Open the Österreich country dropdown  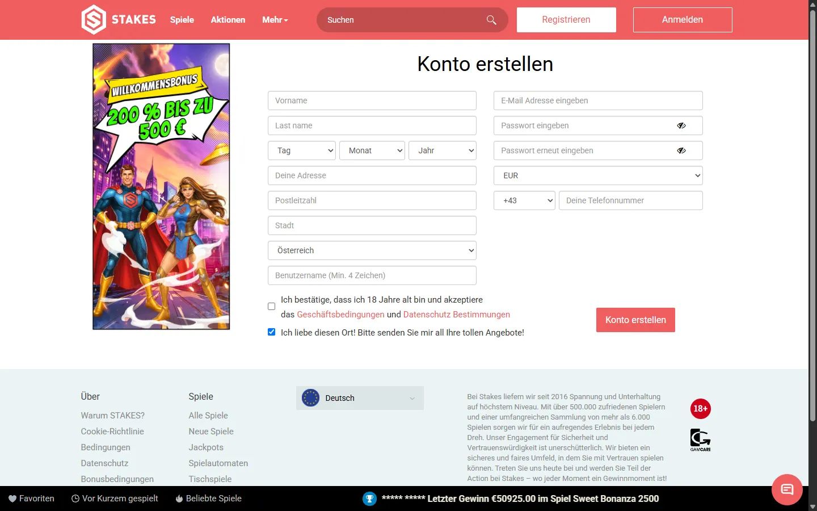pyautogui.click(x=372, y=250)
